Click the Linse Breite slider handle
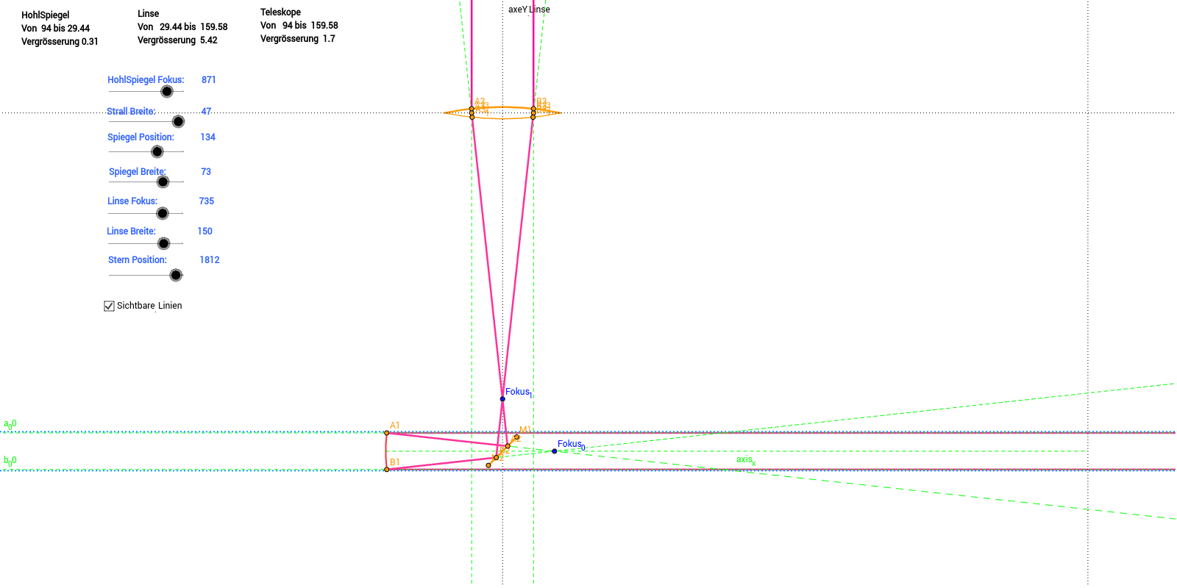 (164, 243)
